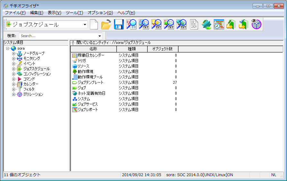Select the sora node in the tree
287x181 pixels.
tap(21, 49)
